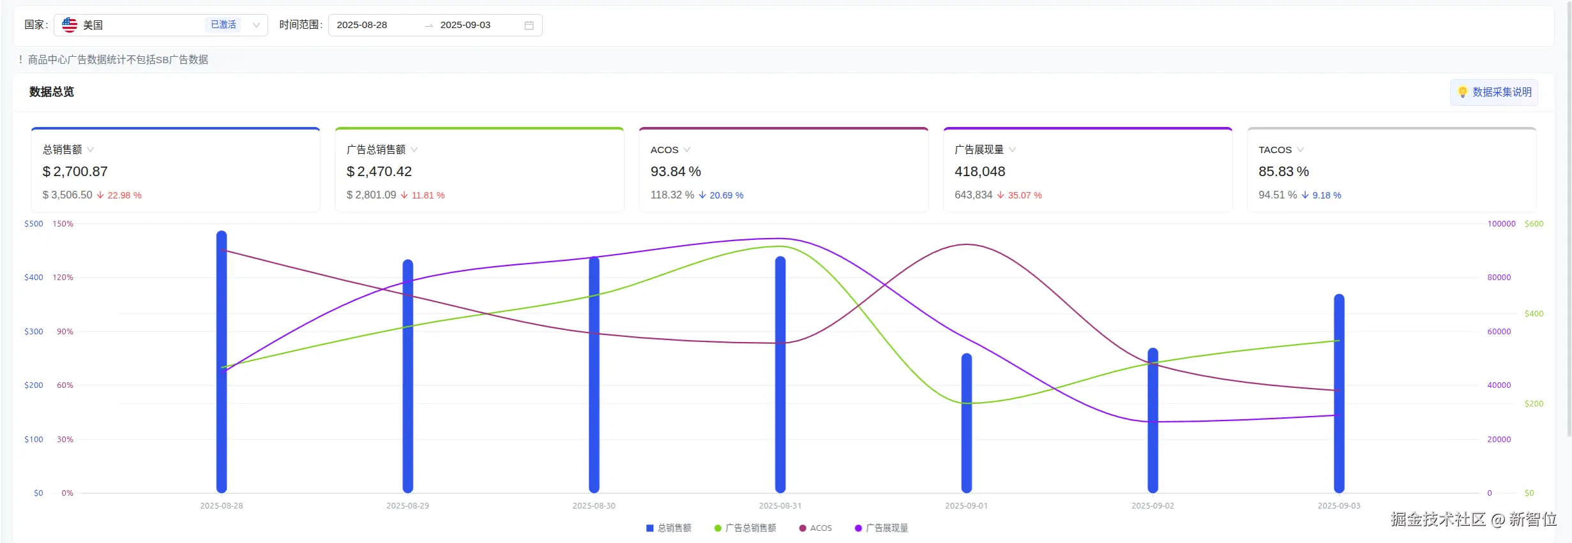Open the 国家 country dropdown arrow
1572x543 pixels.
256,25
